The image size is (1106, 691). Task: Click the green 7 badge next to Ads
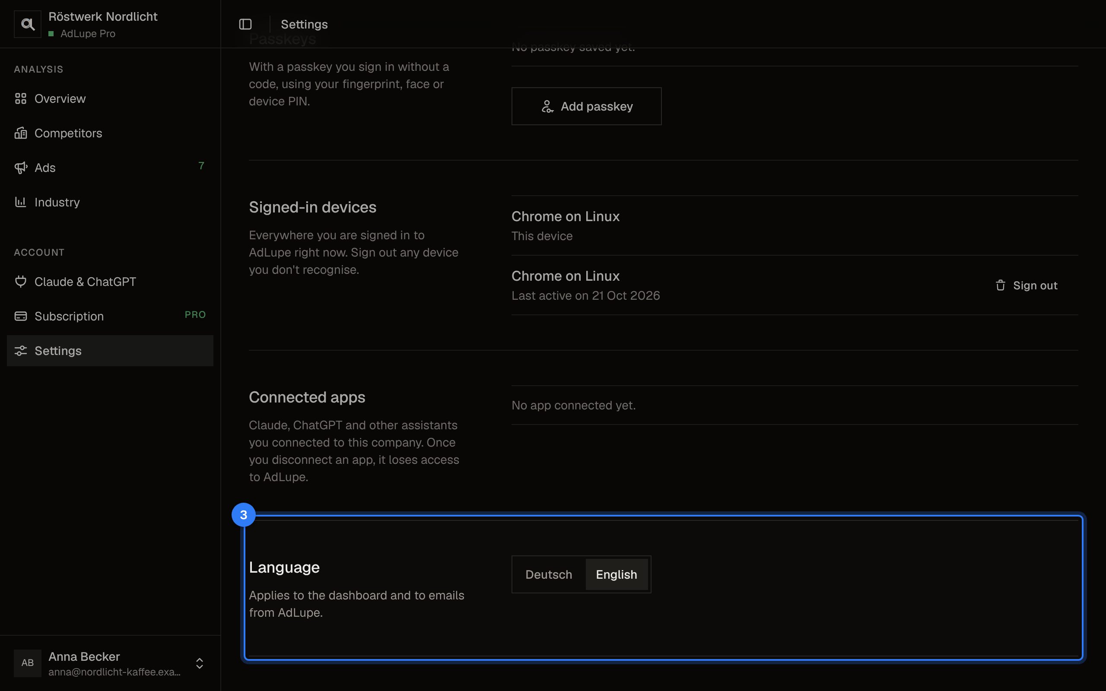point(201,166)
